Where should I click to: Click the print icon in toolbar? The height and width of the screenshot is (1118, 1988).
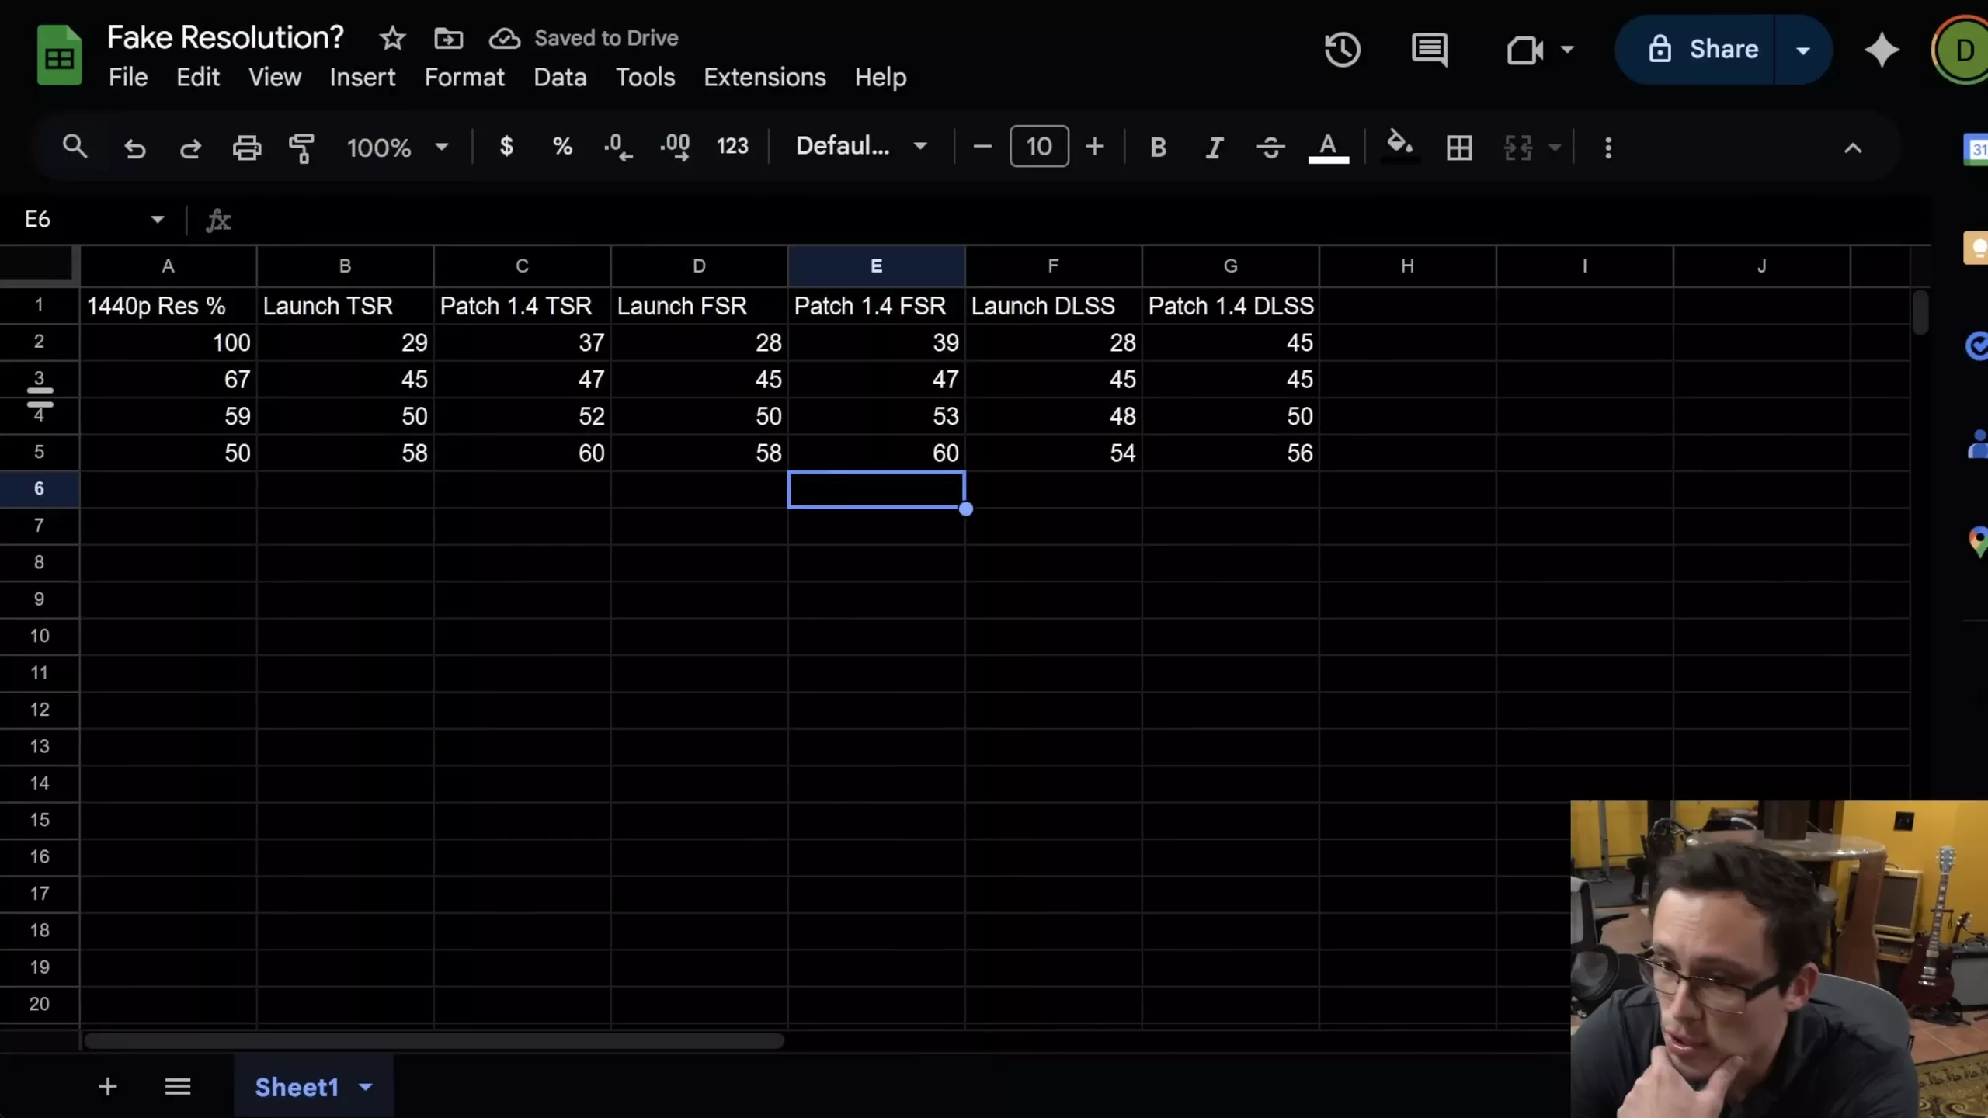coord(247,147)
